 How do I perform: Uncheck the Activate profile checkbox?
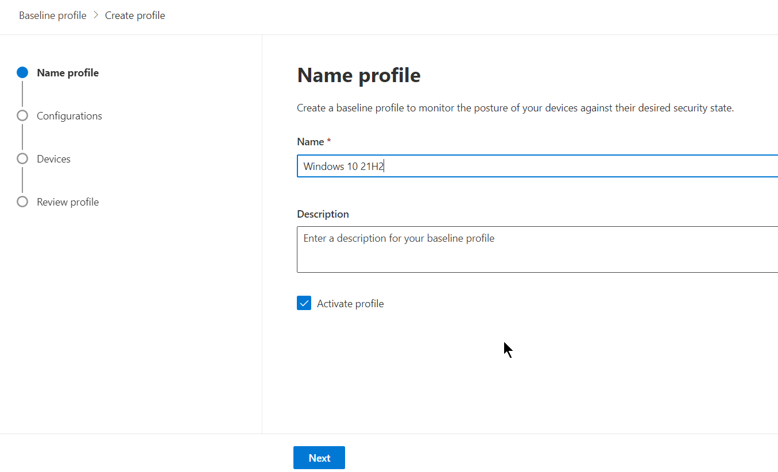coord(304,303)
